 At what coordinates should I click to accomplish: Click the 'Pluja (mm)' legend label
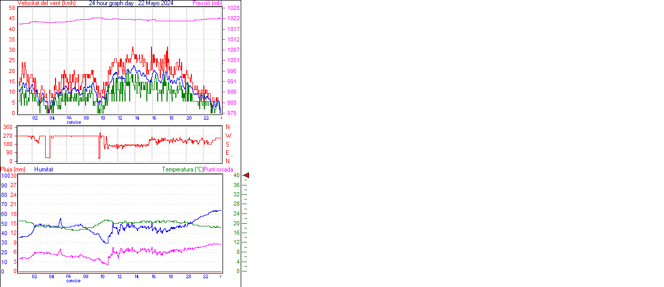13,169
